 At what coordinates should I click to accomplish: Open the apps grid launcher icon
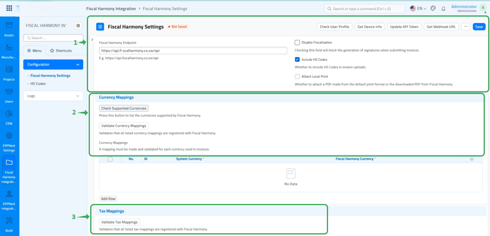pyautogui.click(x=9, y=8)
